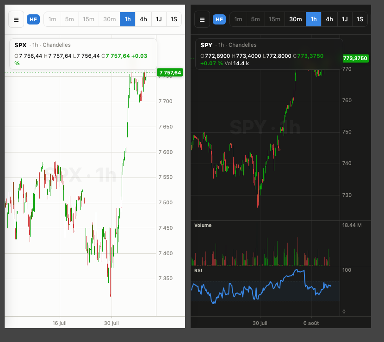
Task: Open the hamburger menu in SPY chart
Action: (202, 19)
